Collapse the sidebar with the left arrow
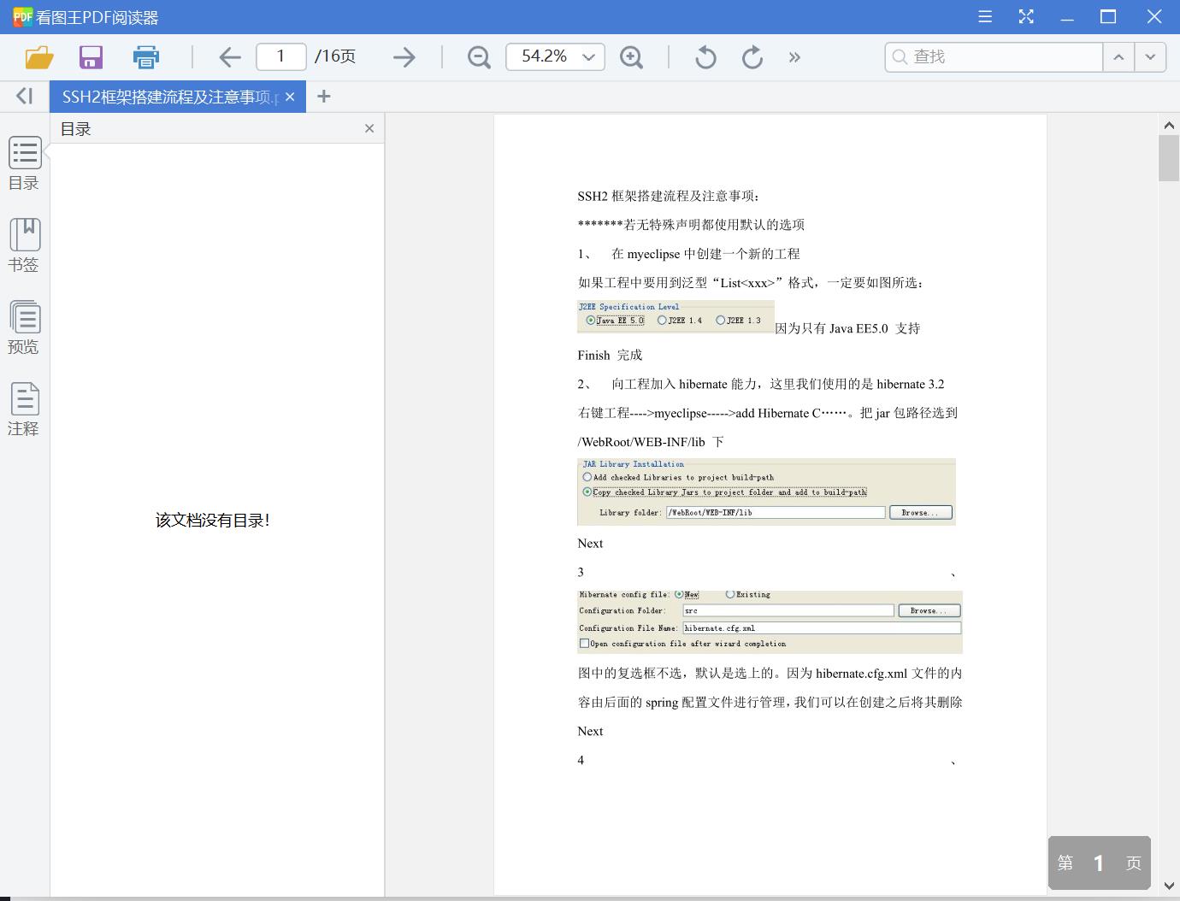The height and width of the screenshot is (901, 1180). coord(24,97)
